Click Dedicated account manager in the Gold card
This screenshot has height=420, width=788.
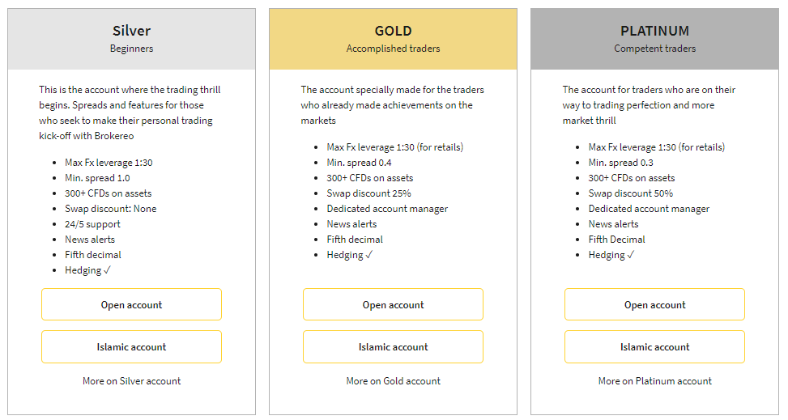point(387,209)
